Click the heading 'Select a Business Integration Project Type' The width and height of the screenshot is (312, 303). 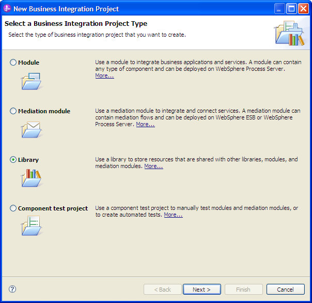click(76, 23)
